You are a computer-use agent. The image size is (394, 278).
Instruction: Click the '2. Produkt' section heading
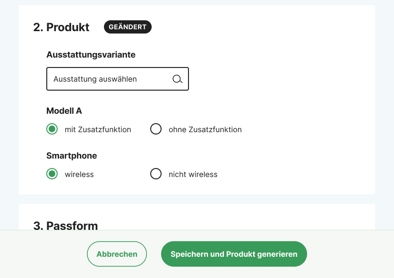click(61, 27)
